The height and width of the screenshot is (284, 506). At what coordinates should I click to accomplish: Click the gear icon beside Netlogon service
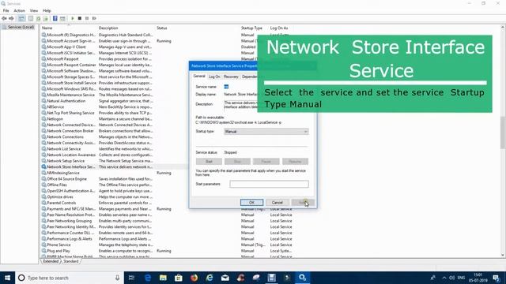tap(43, 119)
